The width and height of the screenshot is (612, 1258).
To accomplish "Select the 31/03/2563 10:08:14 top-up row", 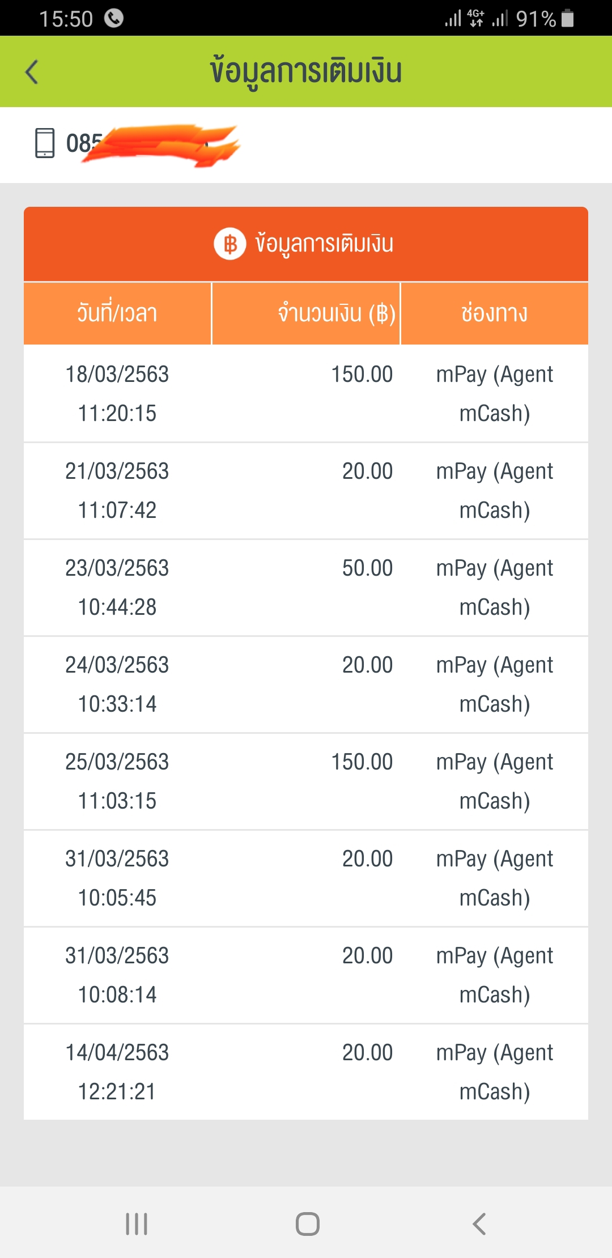I will pos(306,975).
